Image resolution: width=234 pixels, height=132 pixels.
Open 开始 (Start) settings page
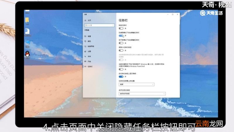[x=88, y=61]
